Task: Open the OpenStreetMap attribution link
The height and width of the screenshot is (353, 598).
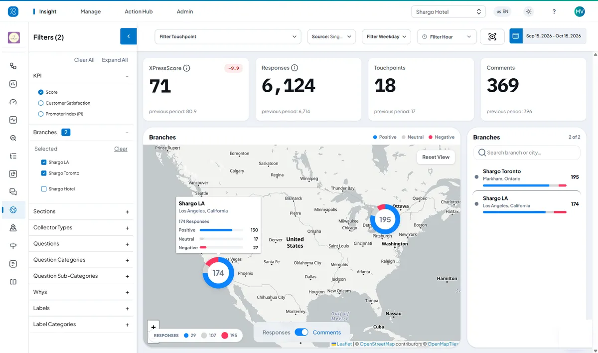Action: click(377, 344)
